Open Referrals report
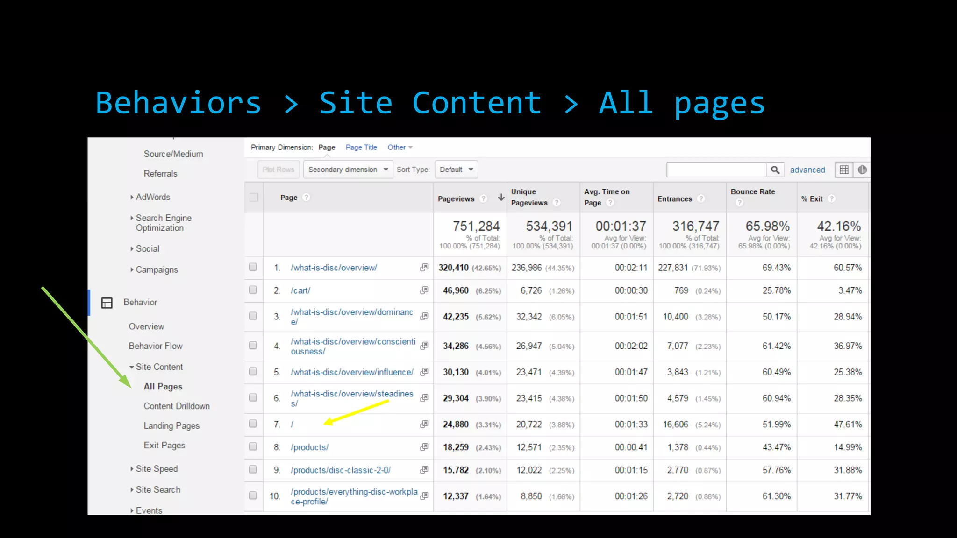The height and width of the screenshot is (538, 957). (x=161, y=174)
